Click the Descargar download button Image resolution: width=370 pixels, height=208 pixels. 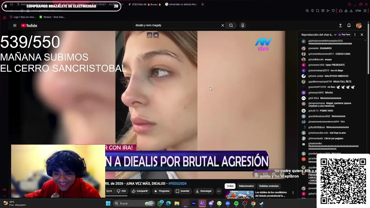[204, 191]
